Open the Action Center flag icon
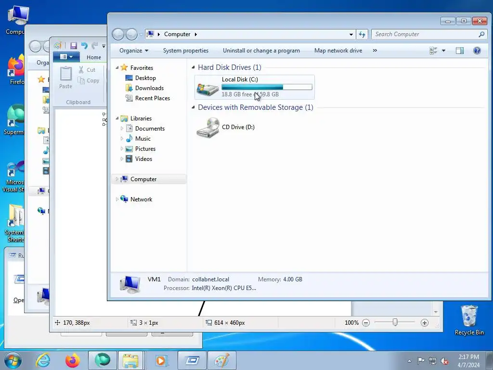This screenshot has width=493, height=370. (x=421, y=361)
